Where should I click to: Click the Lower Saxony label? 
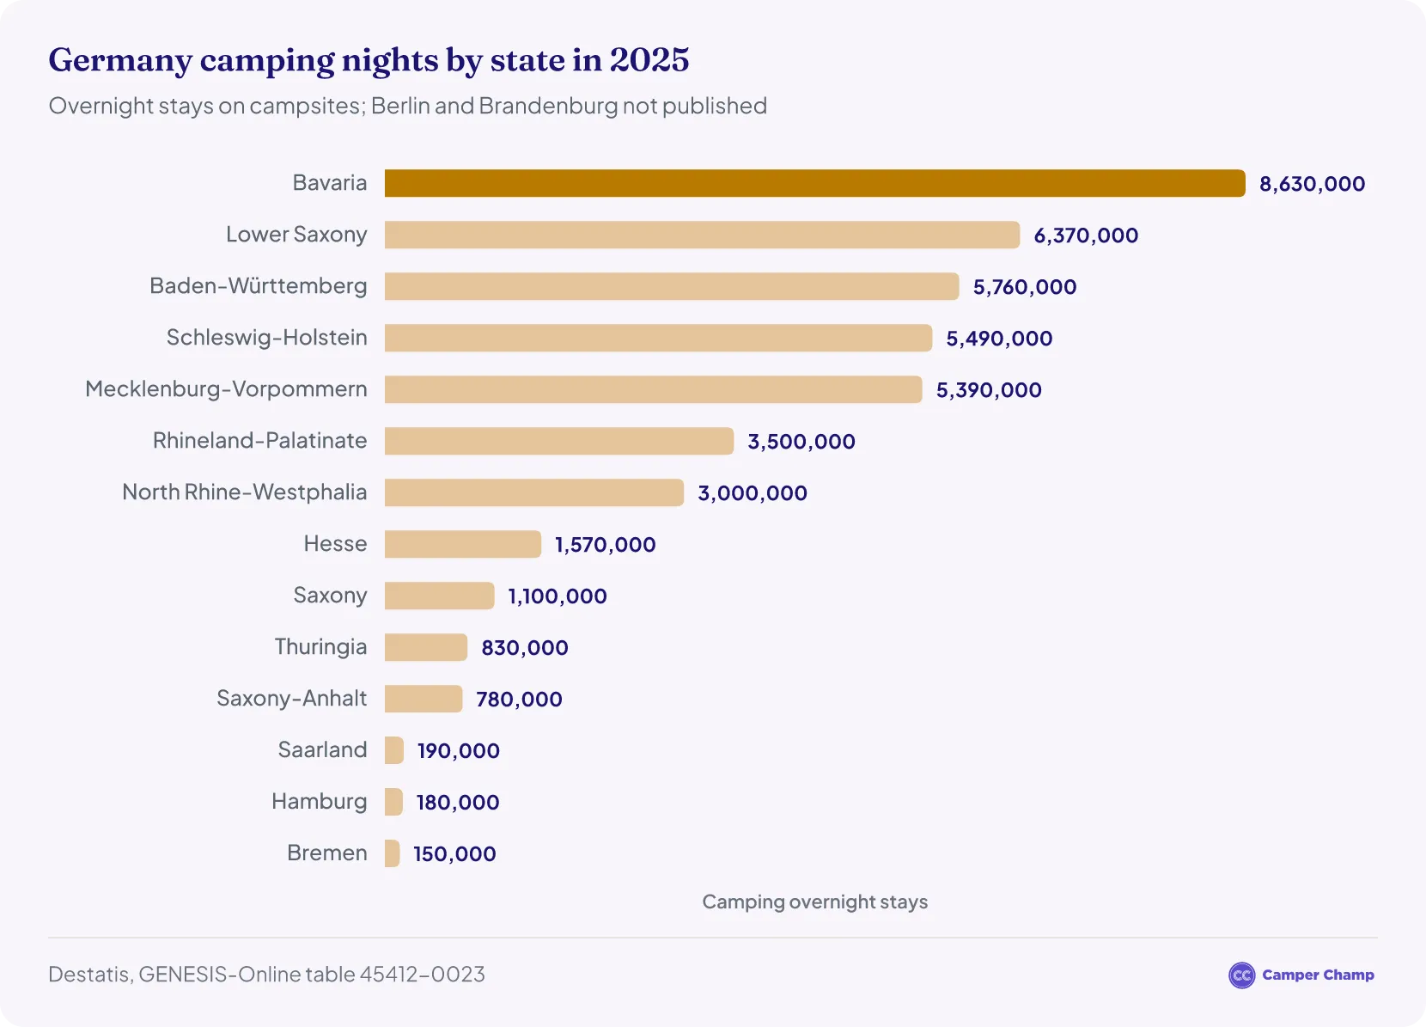point(296,235)
